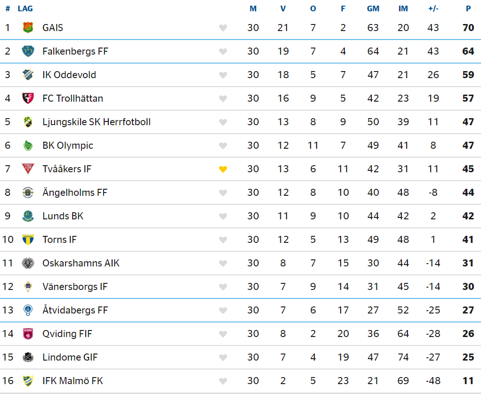Click the GAIS club crest icon
The image size is (481, 394).
pos(28,28)
